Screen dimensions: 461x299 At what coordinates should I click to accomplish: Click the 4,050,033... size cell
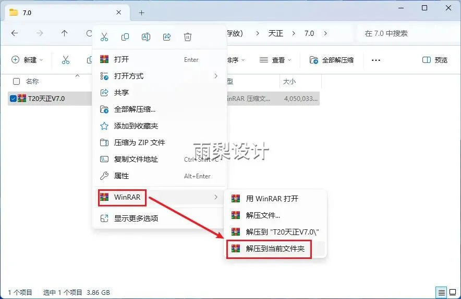click(x=301, y=98)
